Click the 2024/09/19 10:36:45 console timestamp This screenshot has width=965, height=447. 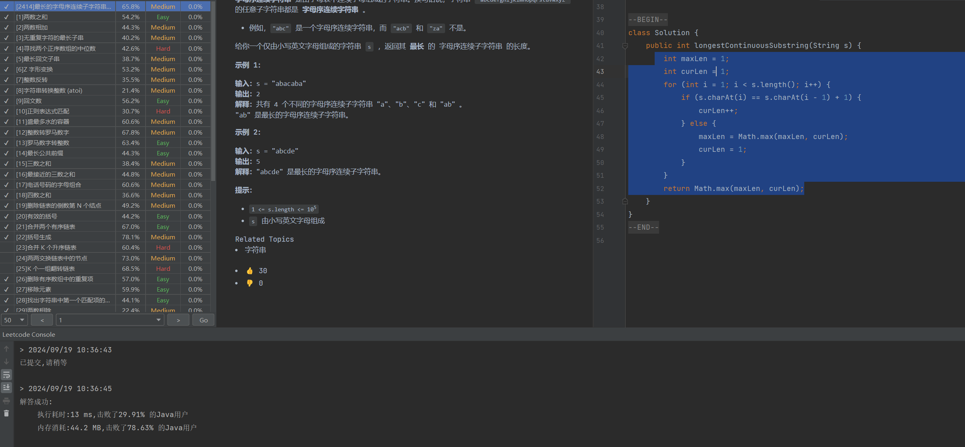point(70,389)
